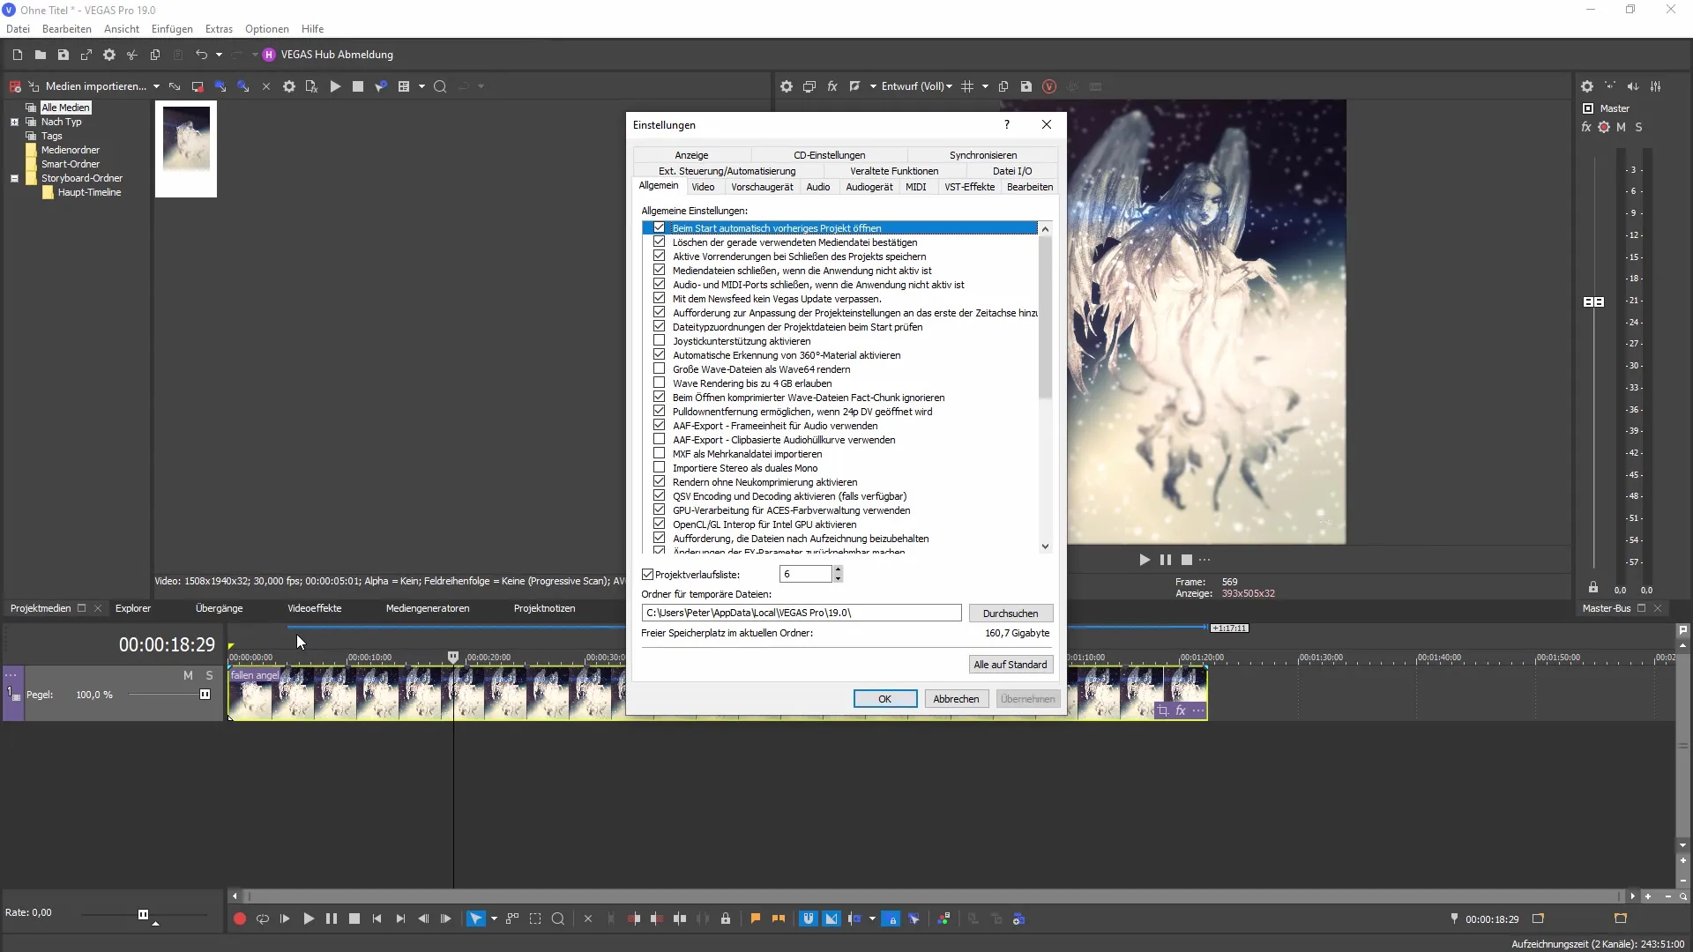Toggle 'Joystickunterstützung aktivieren' checkbox
Screen dimensions: 1693x952
659,340
